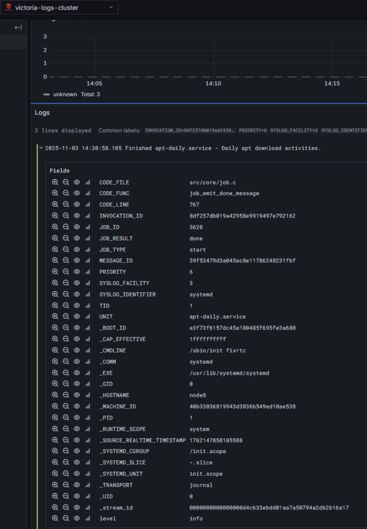
Task: Toggle eye icon for MESSAGE_ID field
Action: 77,261
